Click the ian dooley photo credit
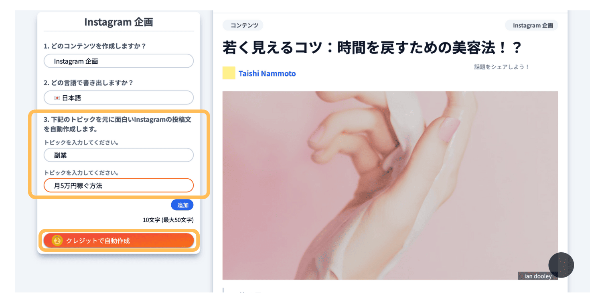604x302 pixels. (538, 276)
